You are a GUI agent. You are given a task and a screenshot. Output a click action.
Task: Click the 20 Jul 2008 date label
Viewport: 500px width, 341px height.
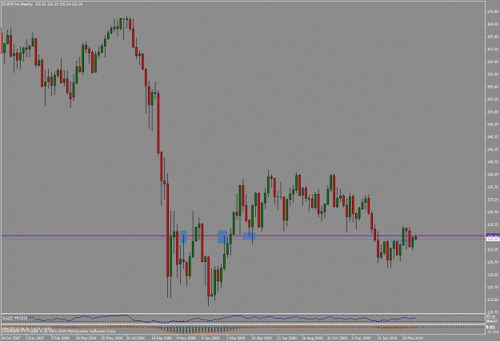click(x=136, y=338)
